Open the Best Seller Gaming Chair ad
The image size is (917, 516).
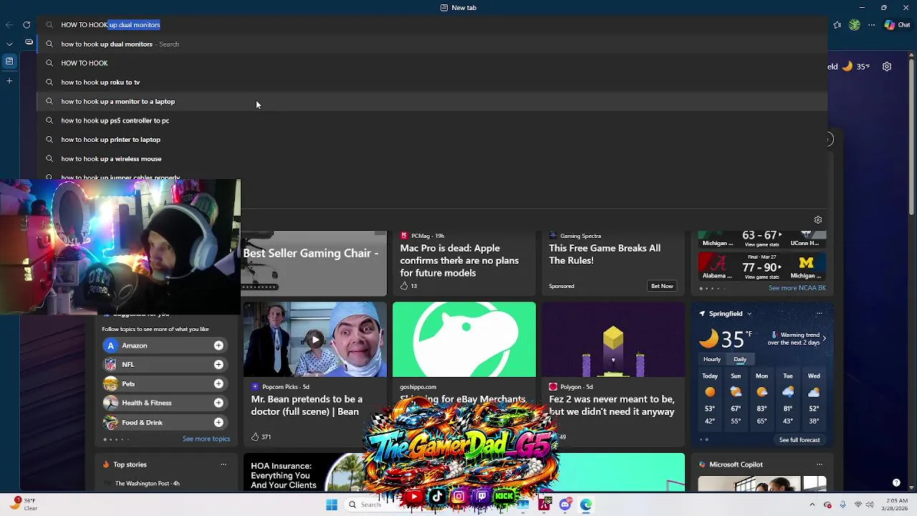pyautogui.click(x=314, y=263)
